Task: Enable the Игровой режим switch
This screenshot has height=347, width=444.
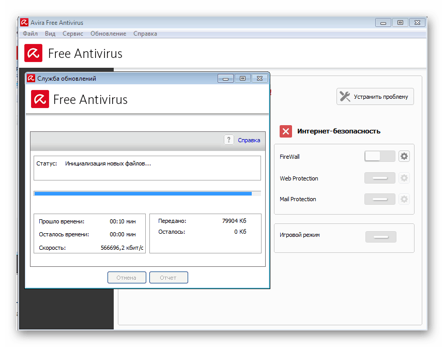Action: 380,237
